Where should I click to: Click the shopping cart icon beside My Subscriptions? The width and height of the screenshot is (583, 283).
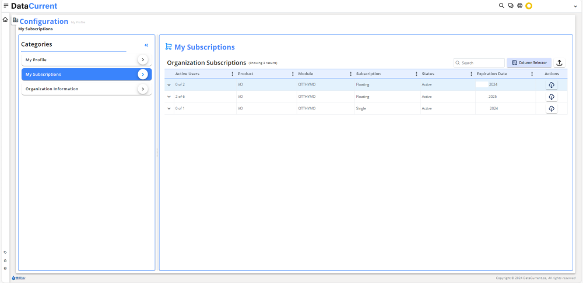tap(168, 47)
